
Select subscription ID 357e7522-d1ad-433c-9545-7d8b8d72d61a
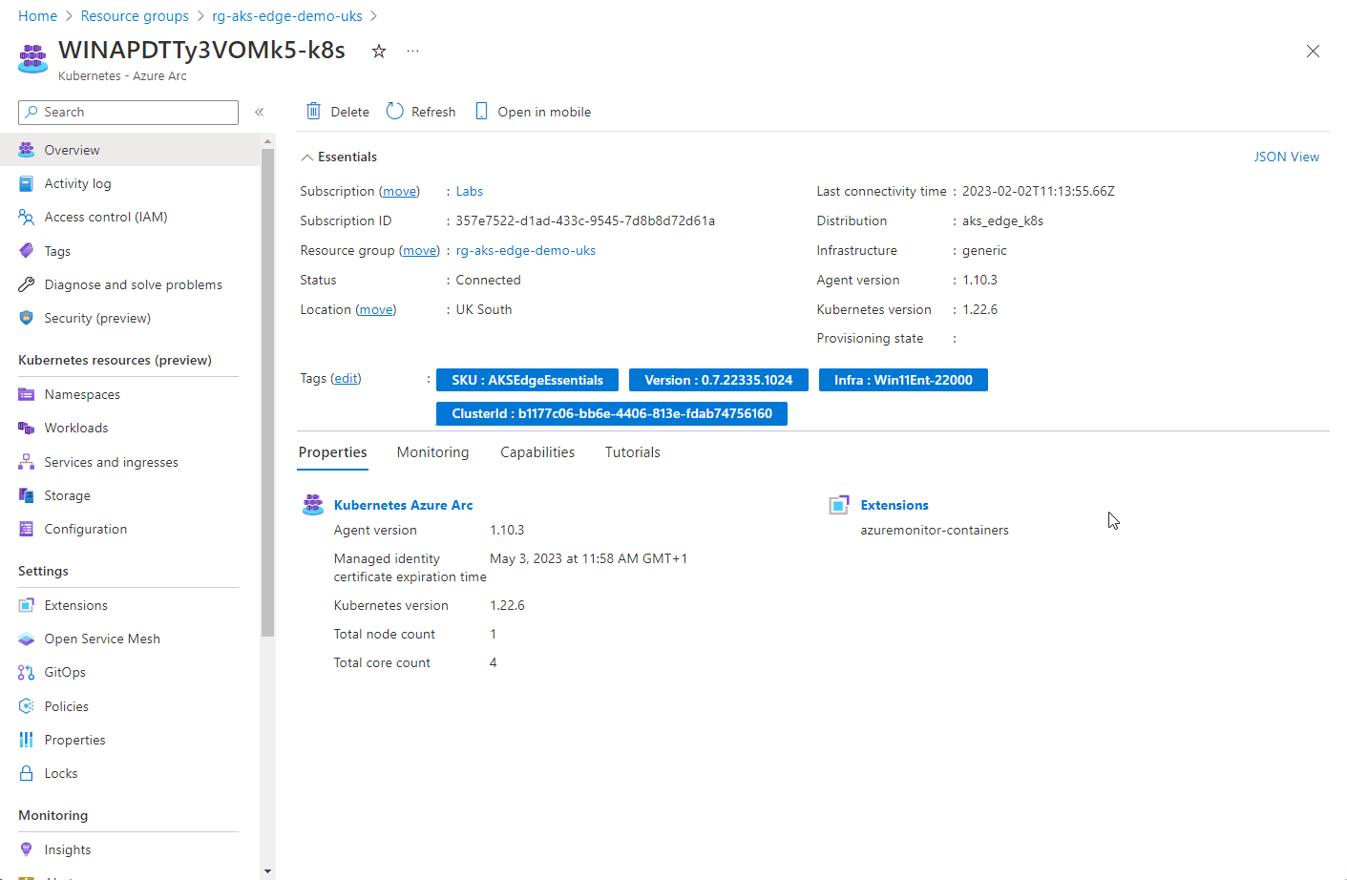585,220
